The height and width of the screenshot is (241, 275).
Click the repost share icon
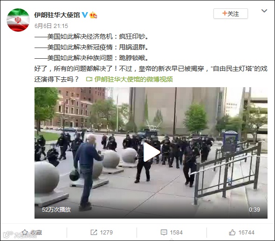[x=94, y=233]
